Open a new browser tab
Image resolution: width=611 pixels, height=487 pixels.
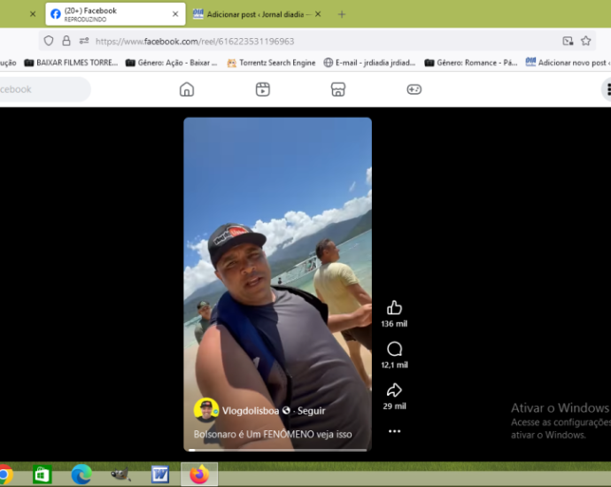click(342, 14)
